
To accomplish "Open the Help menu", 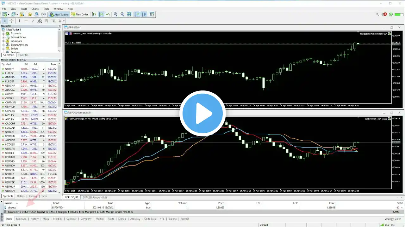I will pyautogui.click(x=70, y=9).
